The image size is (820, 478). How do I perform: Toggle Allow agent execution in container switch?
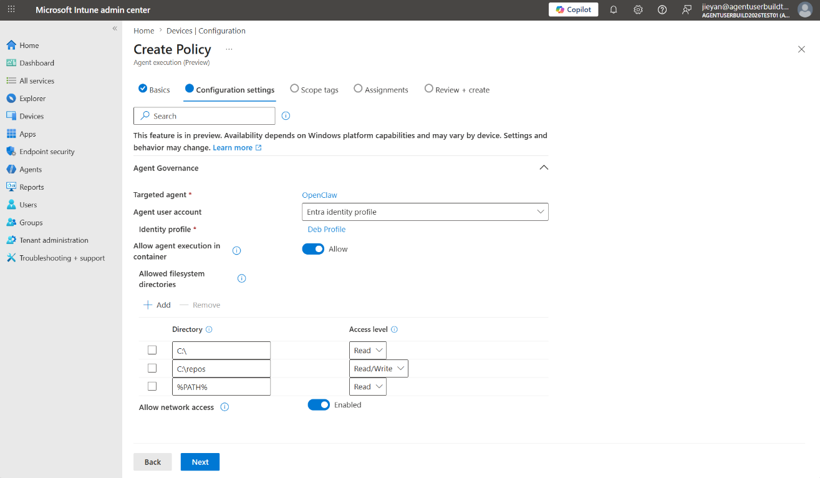[313, 249]
